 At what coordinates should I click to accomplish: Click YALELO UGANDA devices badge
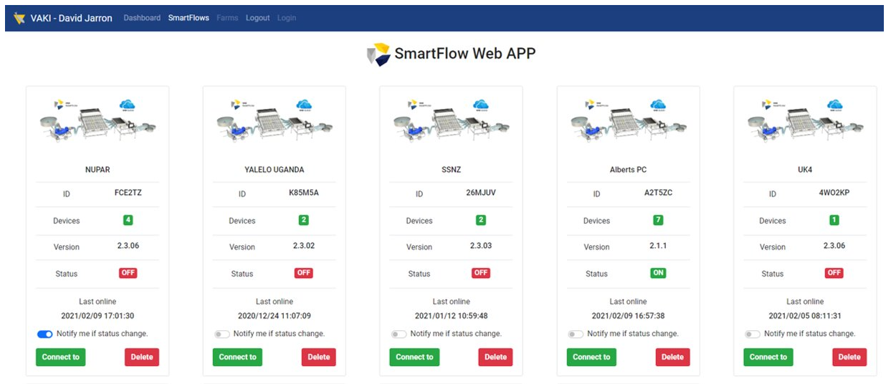[304, 220]
